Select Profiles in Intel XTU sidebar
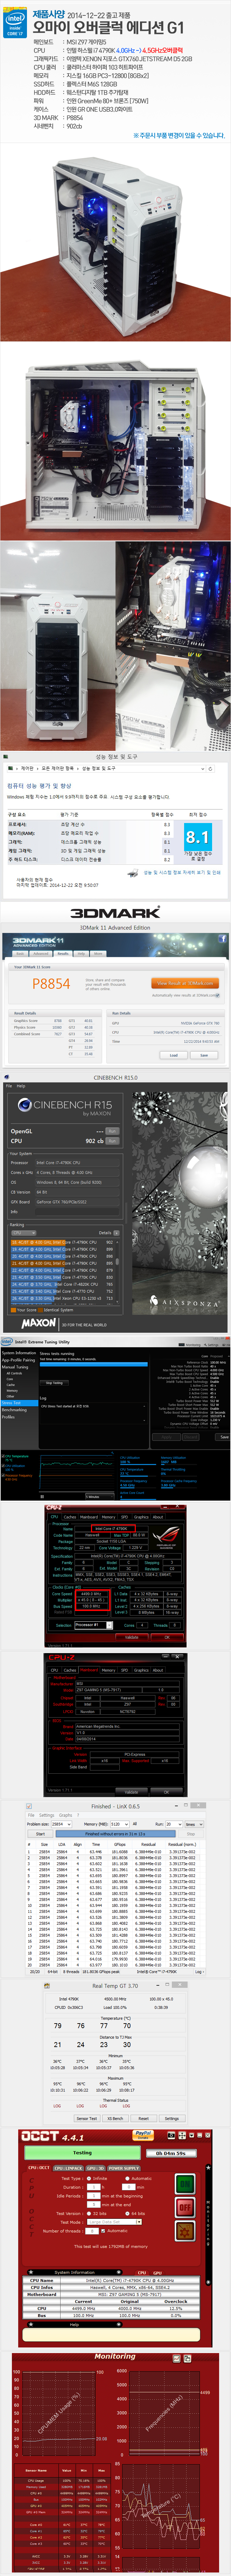231x2576 pixels. [x=8, y=1417]
